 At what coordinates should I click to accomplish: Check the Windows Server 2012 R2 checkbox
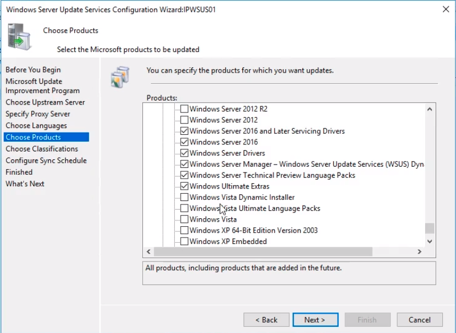(184, 109)
